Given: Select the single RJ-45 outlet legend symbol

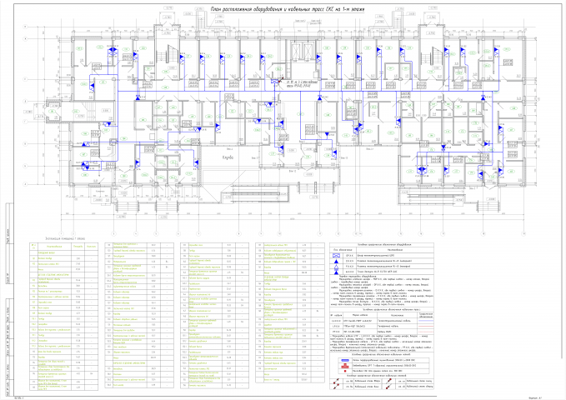Looking at the screenshot, I should coord(336,267).
